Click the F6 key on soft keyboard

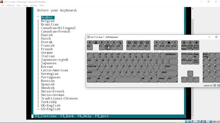135,47
